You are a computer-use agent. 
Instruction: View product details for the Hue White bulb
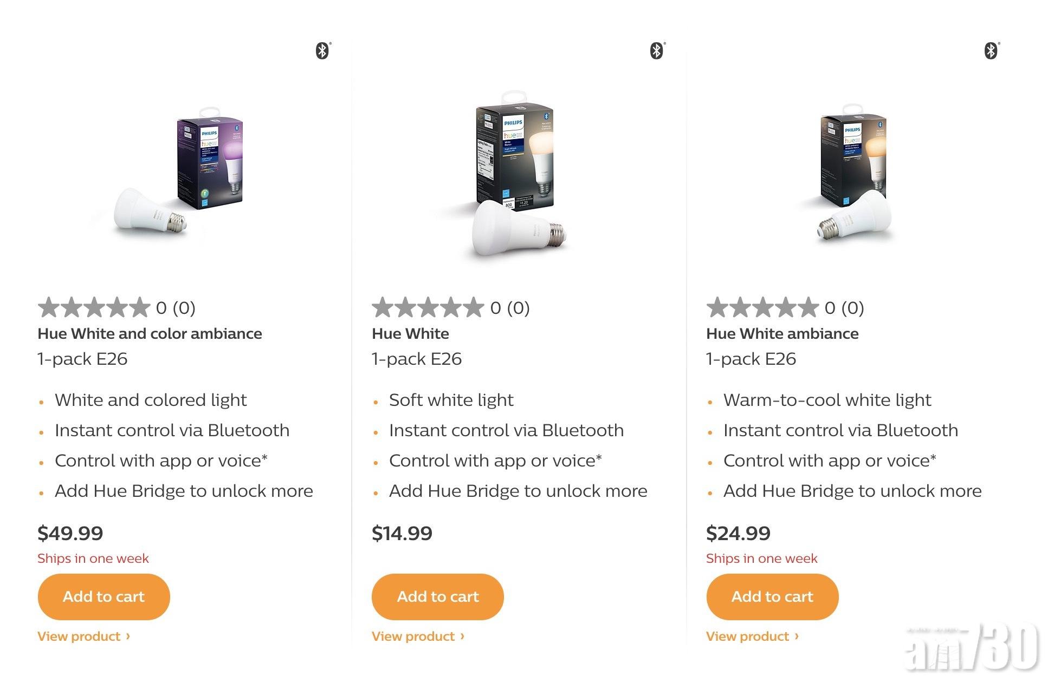pos(418,636)
